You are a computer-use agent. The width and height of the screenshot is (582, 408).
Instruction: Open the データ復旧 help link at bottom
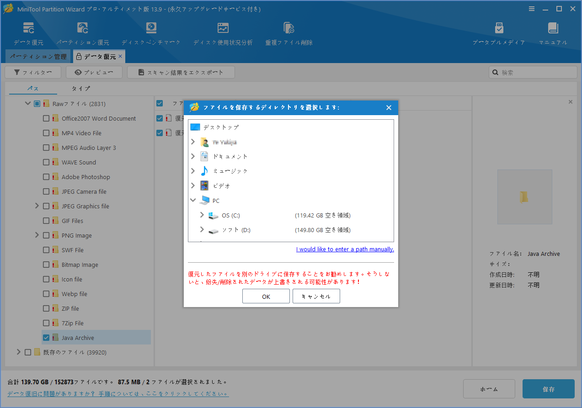click(118, 393)
